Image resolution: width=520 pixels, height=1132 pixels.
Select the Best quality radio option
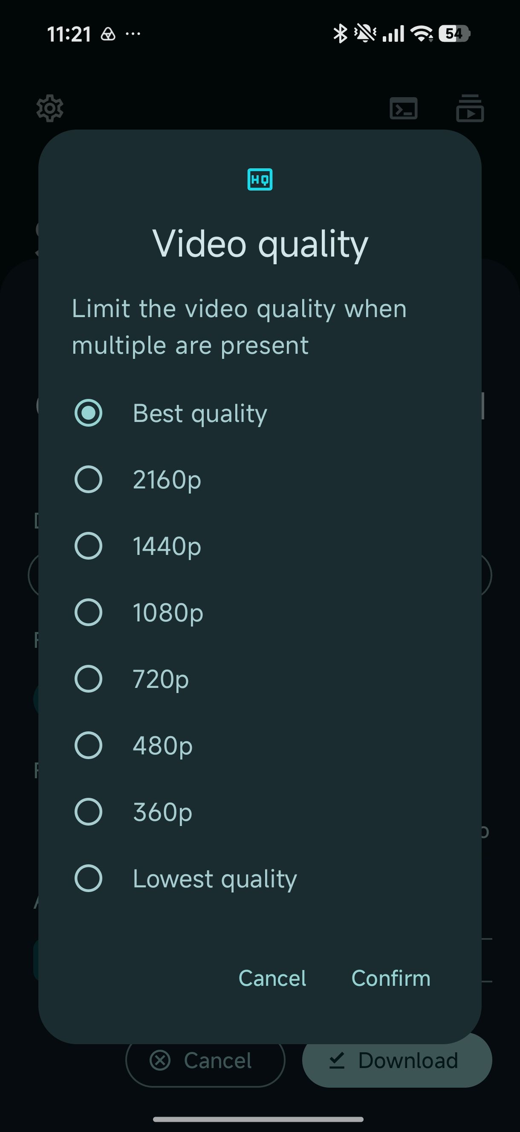click(x=260, y=413)
